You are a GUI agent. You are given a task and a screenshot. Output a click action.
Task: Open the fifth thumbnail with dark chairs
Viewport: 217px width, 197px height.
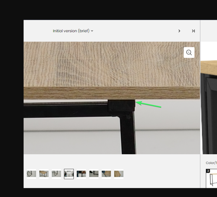[81, 174]
